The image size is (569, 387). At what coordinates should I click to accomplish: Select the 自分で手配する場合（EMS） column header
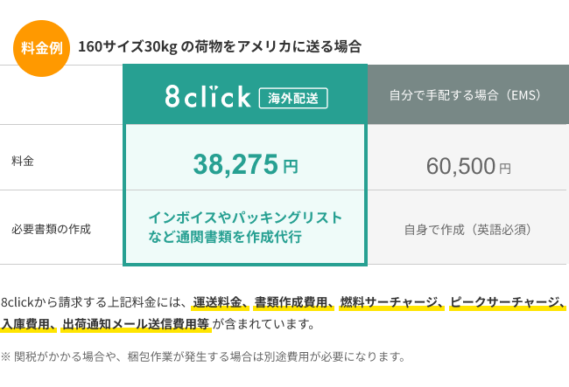pos(467,94)
